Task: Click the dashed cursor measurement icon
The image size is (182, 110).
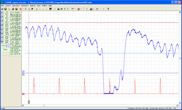Action: [68, 9]
